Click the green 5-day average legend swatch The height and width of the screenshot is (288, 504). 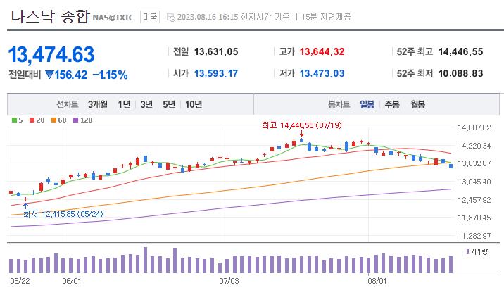(x=14, y=120)
